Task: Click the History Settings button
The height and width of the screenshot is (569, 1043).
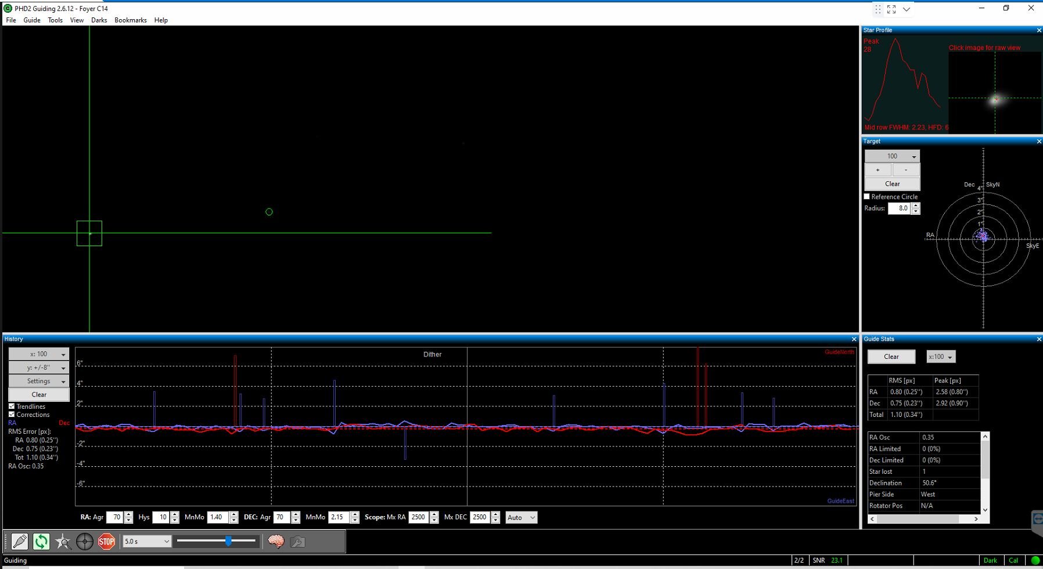Action: click(x=39, y=381)
